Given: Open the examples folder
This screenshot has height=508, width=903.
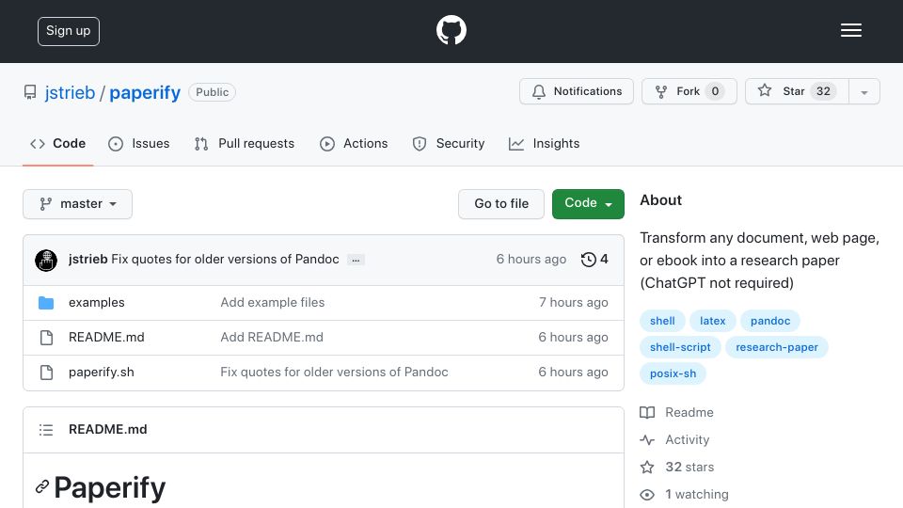Looking at the screenshot, I should click(97, 302).
